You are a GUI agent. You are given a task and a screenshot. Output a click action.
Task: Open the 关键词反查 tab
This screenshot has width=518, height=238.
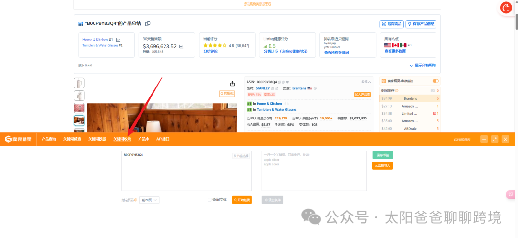72,139
